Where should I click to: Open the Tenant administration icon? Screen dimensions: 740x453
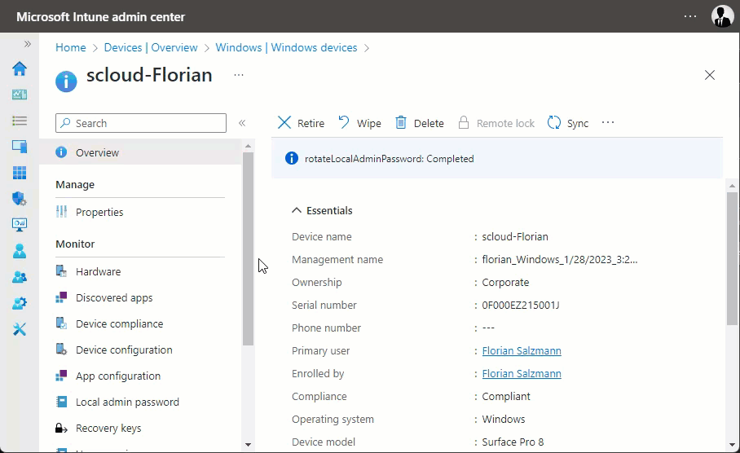click(x=20, y=303)
